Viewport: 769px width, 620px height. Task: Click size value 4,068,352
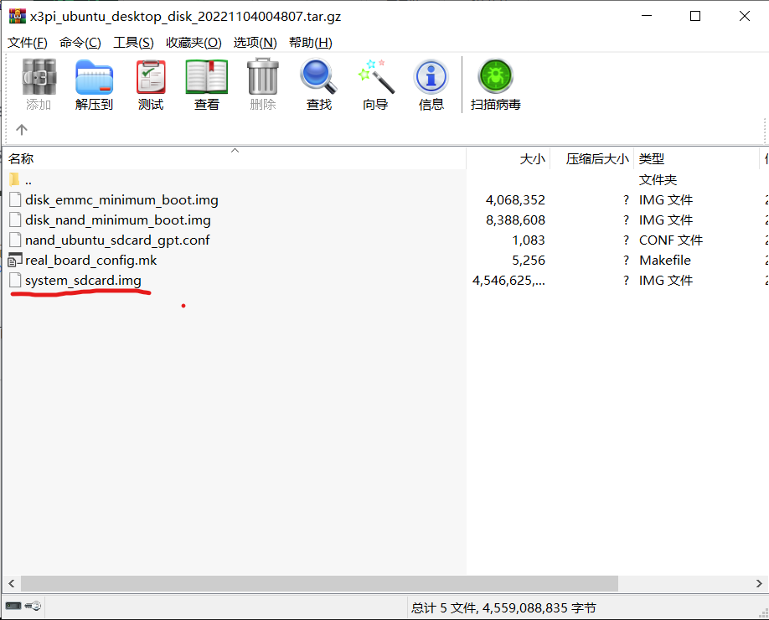515,199
